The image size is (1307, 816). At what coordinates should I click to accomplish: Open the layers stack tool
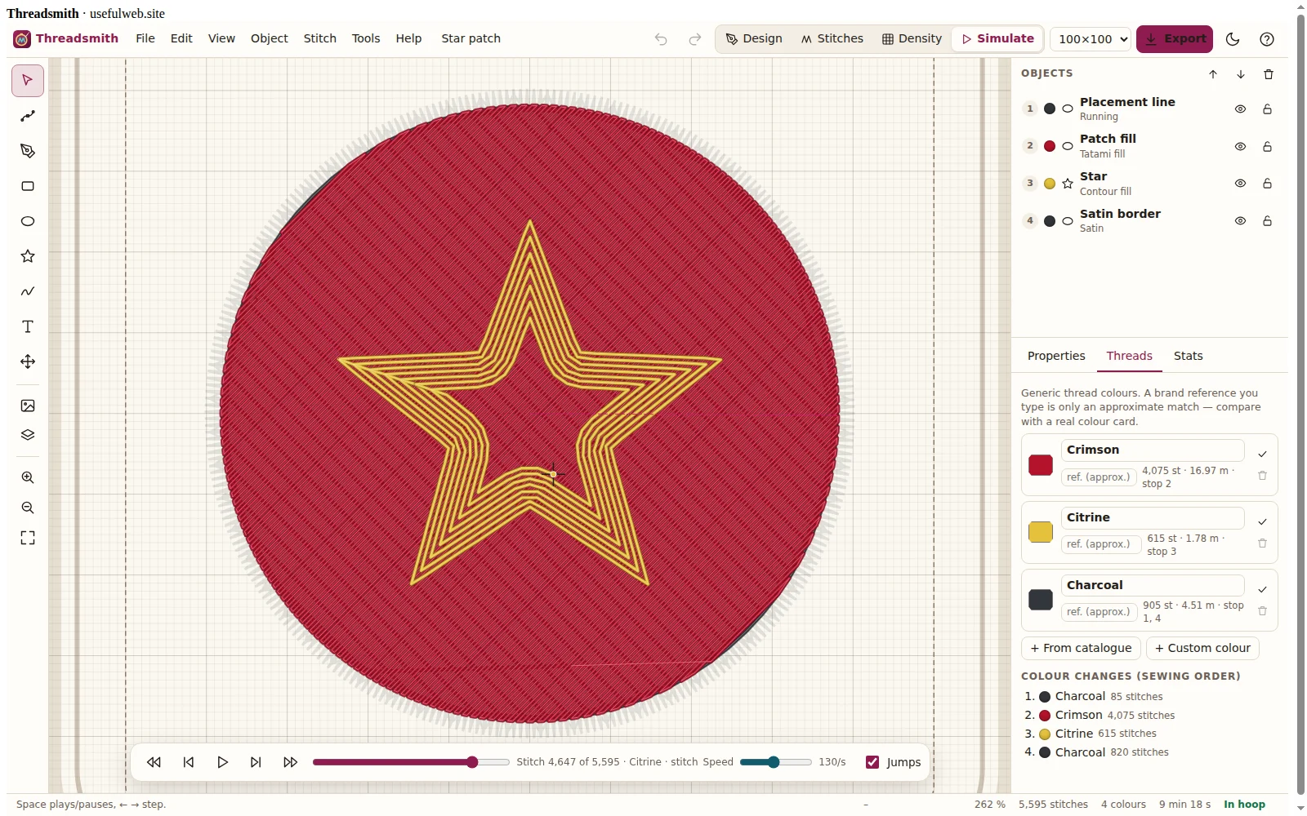(28, 435)
